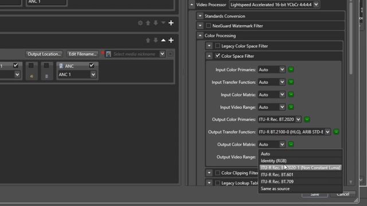The width and height of the screenshot is (367, 206).
Task: Collapse the track row with the white triangle
Action: tap(163, 40)
